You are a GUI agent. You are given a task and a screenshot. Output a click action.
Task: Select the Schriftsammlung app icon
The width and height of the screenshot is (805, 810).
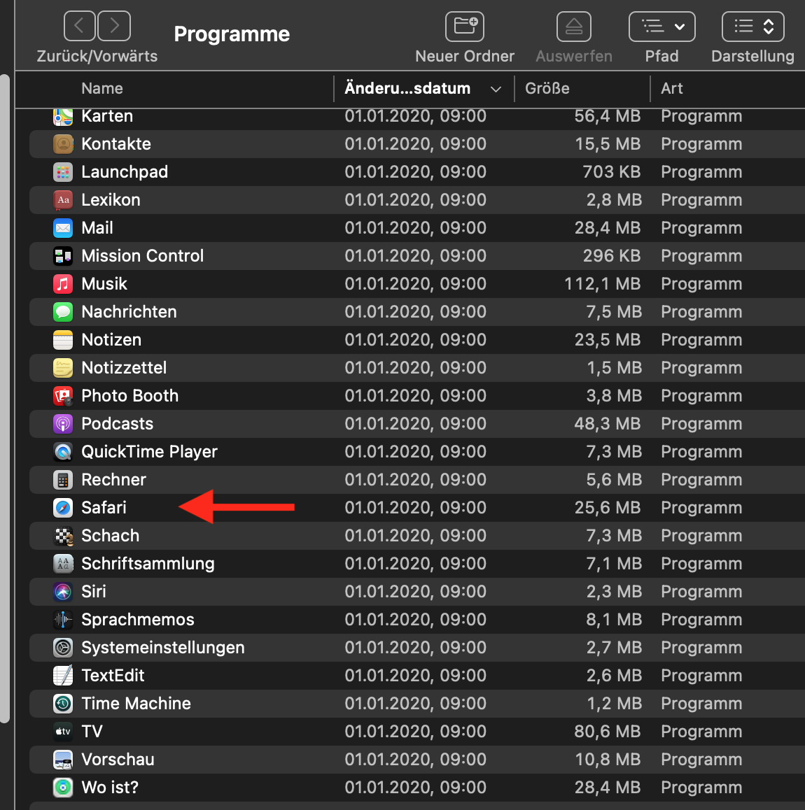click(x=63, y=564)
